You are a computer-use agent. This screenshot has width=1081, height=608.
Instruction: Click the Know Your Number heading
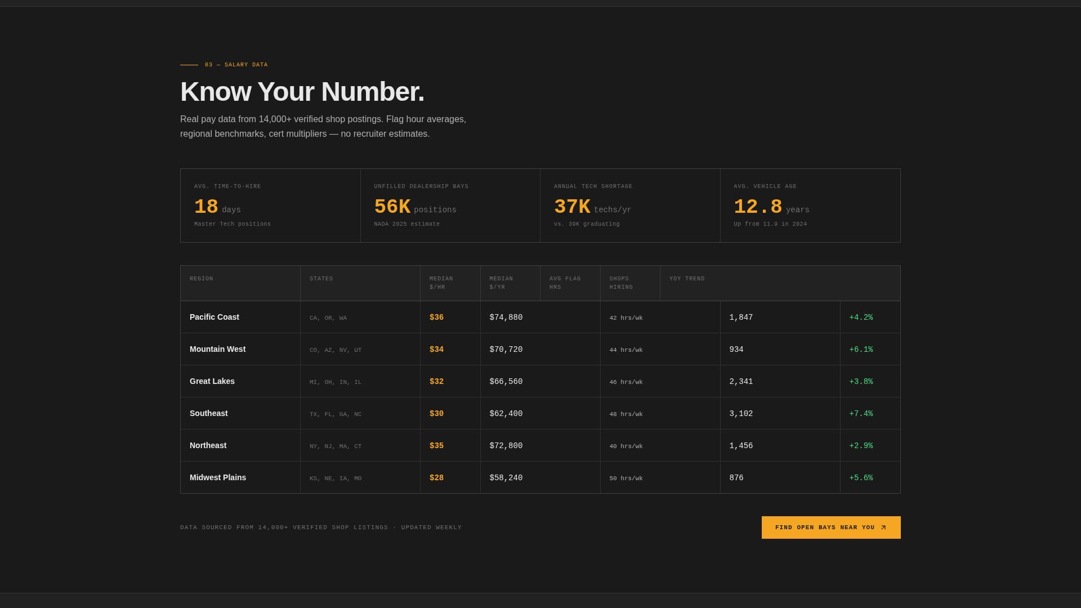click(x=302, y=92)
